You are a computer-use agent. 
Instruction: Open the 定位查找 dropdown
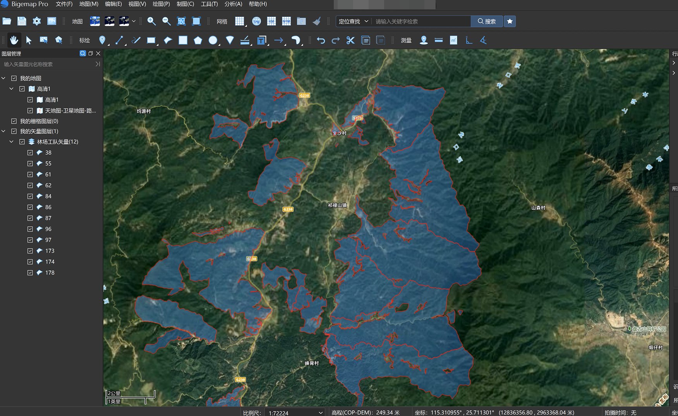pyautogui.click(x=353, y=21)
